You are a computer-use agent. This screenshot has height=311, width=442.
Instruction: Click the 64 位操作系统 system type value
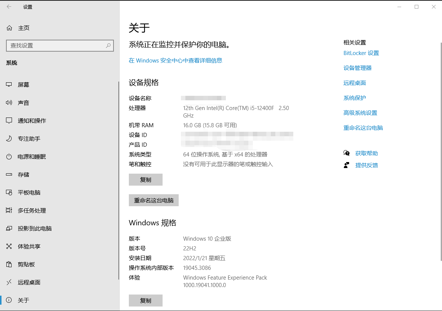point(225,154)
